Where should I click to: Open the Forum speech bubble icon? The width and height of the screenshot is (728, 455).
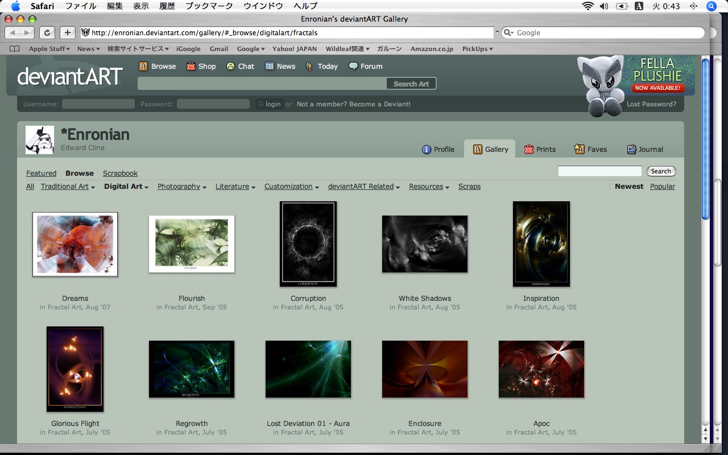click(x=353, y=67)
